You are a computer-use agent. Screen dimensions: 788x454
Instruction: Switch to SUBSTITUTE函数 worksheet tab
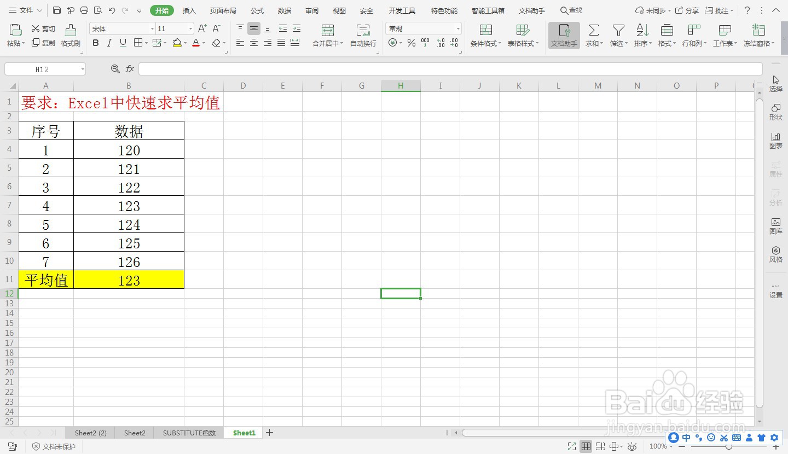tap(189, 433)
